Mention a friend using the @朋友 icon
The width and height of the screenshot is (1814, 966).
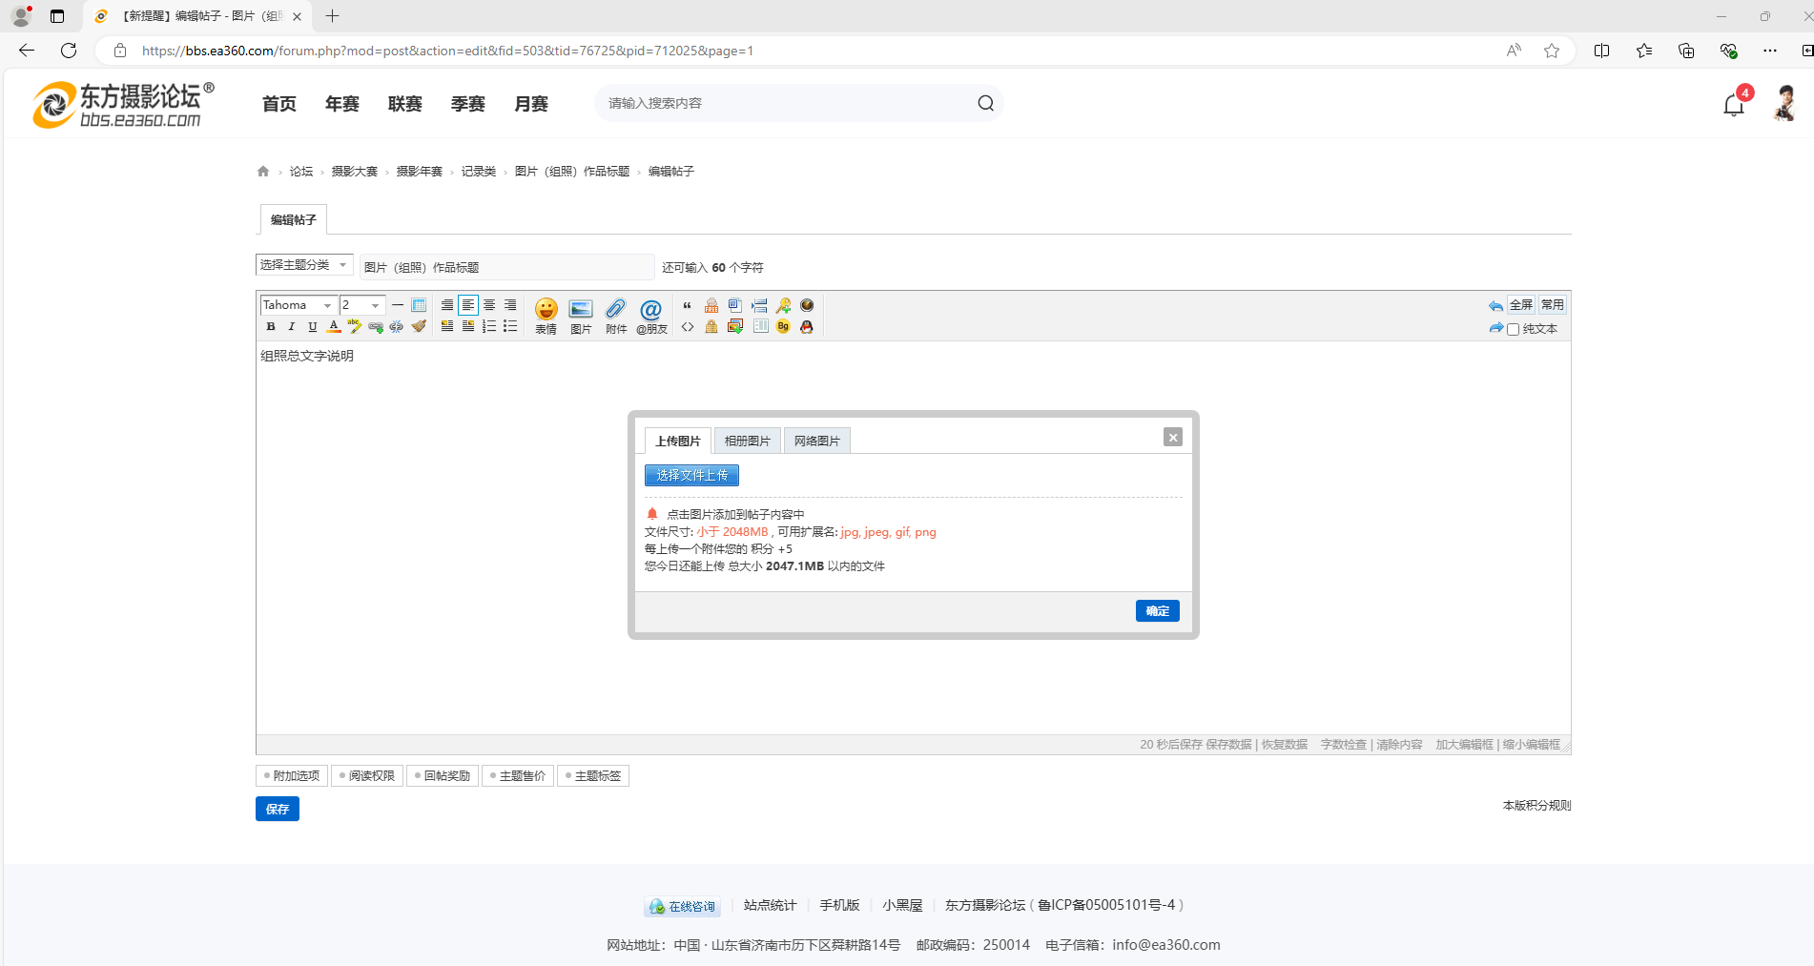[651, 315]
